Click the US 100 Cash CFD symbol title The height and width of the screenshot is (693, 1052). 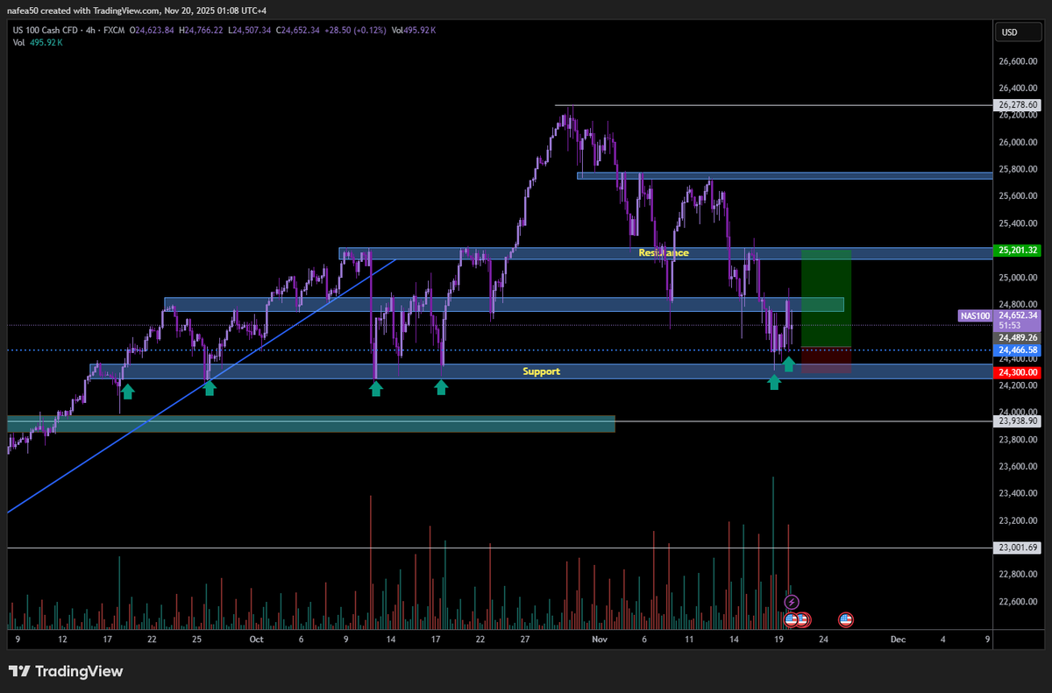click(x=45, y=31)
